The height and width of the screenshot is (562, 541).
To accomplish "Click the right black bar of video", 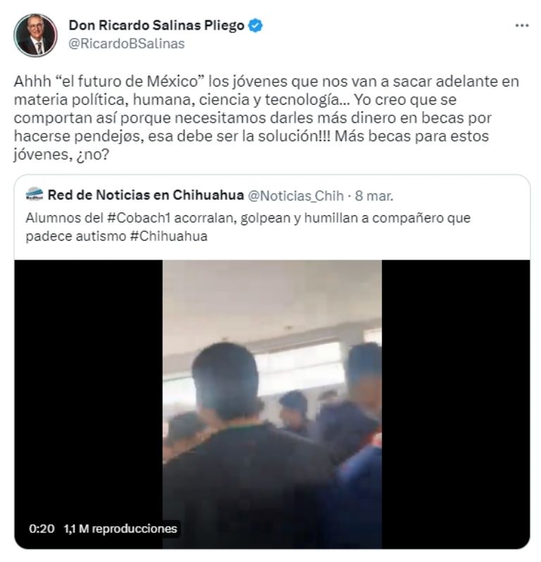I will click(456, 404).
